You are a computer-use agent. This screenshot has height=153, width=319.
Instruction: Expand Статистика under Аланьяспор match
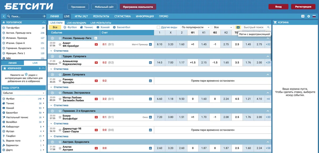[x=61, y=69]
